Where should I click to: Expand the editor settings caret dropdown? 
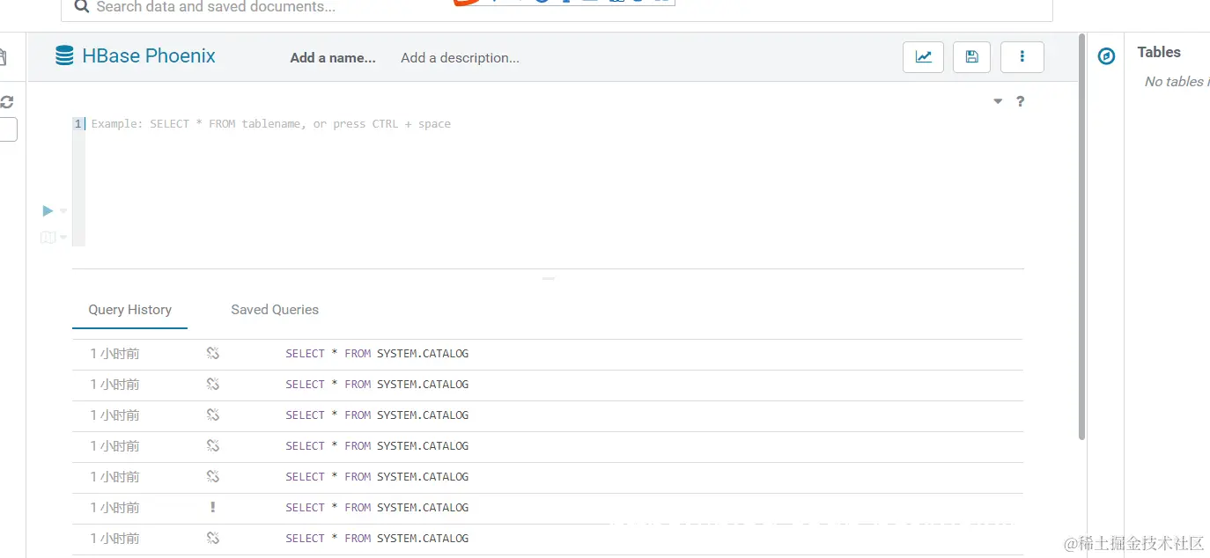click(998, 101)
